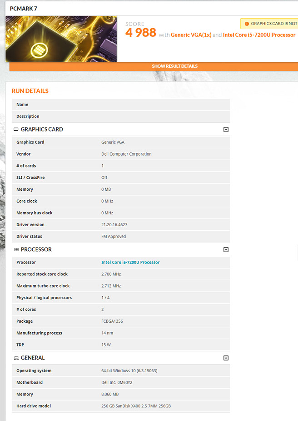This screenshot has width=298, height=421.
Task: Click the 64-bit Windows 10 operating system value
Action: tap(129, 371)
